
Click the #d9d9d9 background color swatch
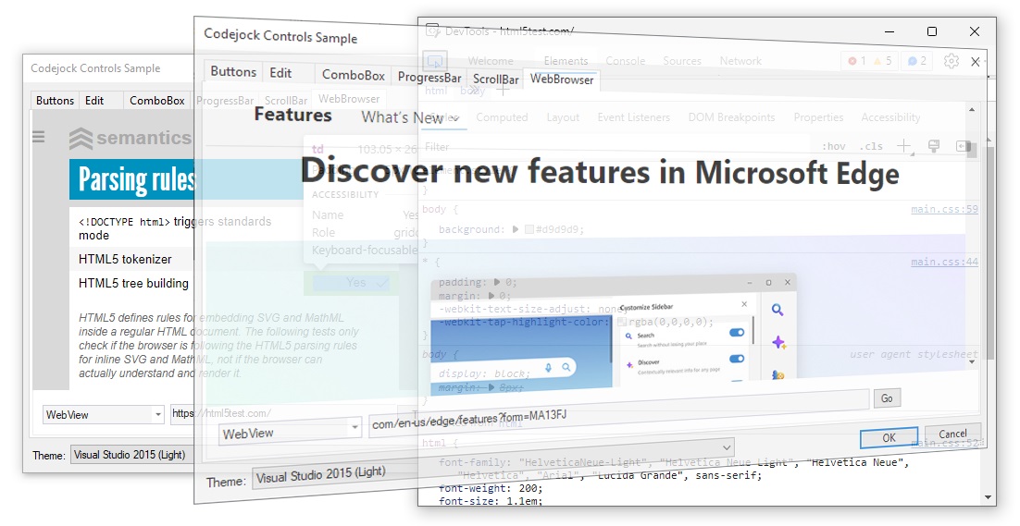529,229
